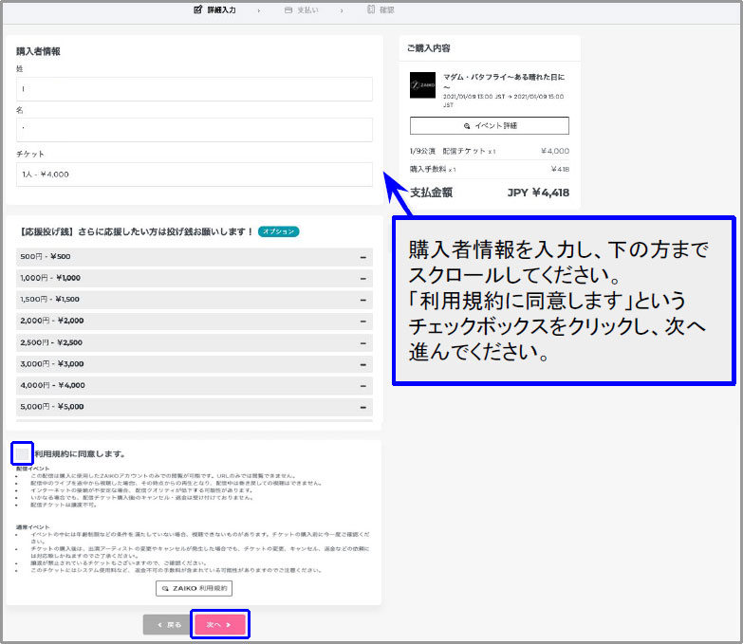Open the チケット selector showing 1人 - ¥4,000
Image resolution: width=743 pixels, height=644 pixels.
click(x=195, y=175)
